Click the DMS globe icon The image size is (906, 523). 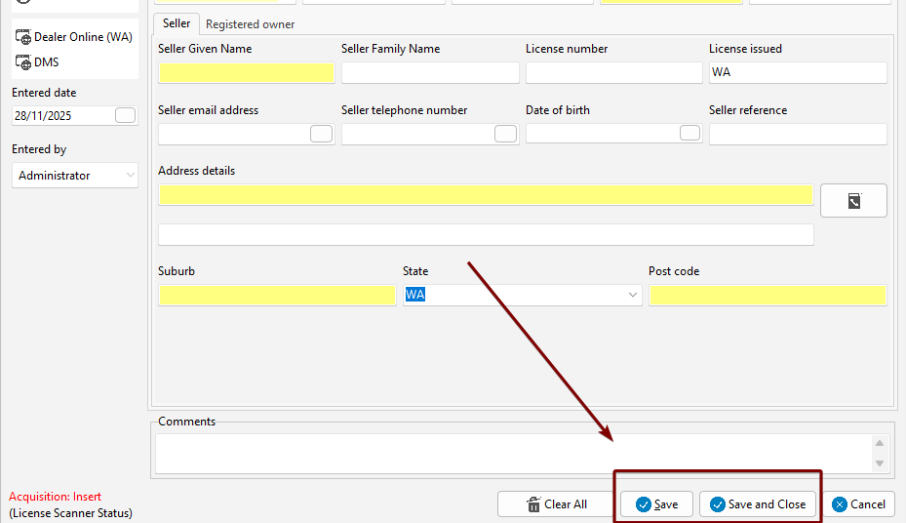pos(23,62)
